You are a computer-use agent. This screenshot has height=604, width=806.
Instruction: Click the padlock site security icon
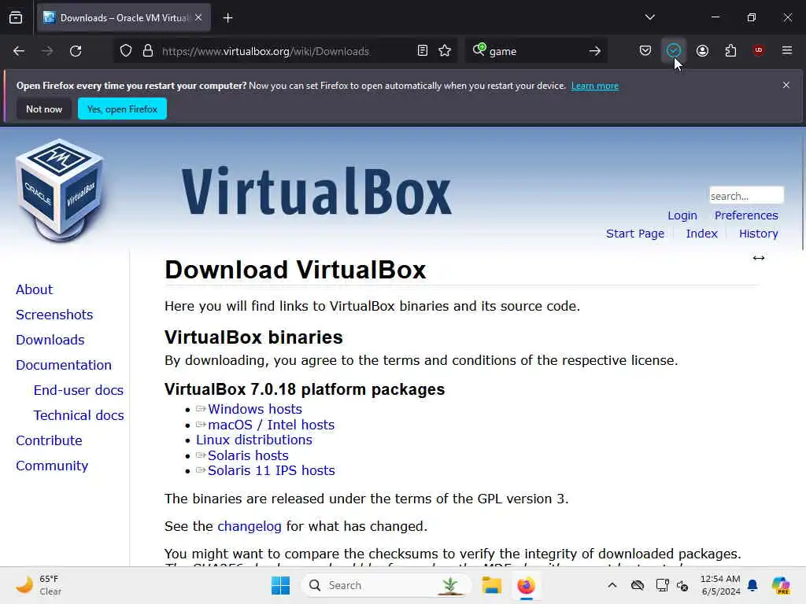[x=148, y=51]
